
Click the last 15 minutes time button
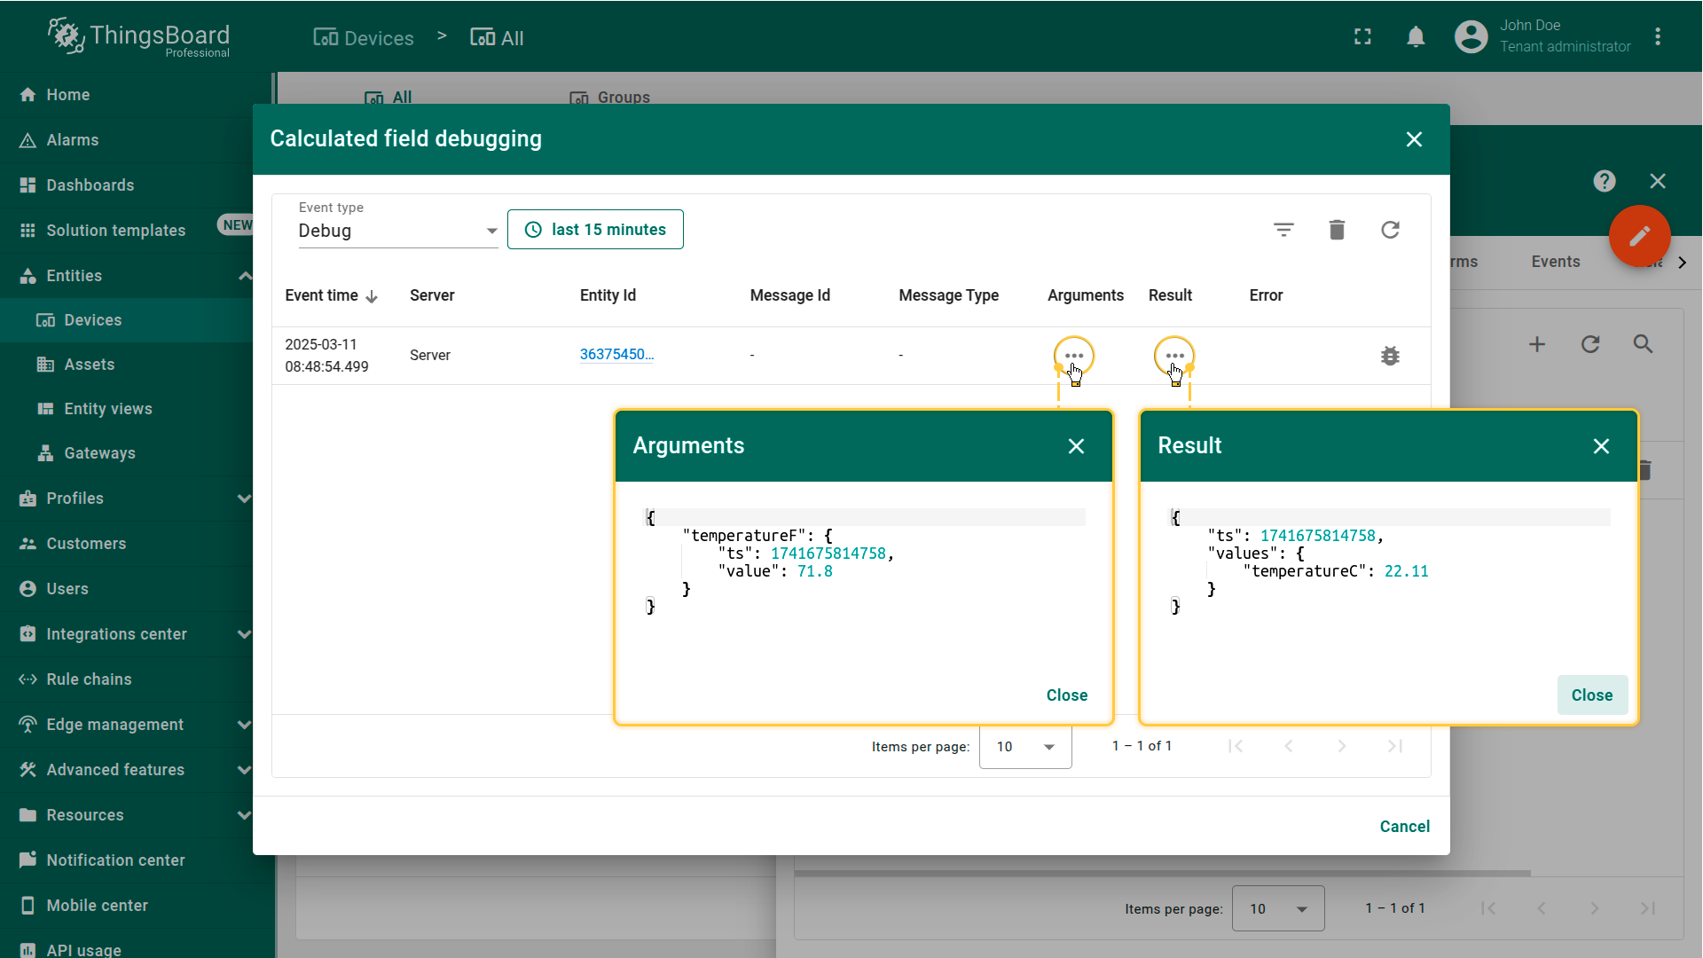tap(595, 230)
